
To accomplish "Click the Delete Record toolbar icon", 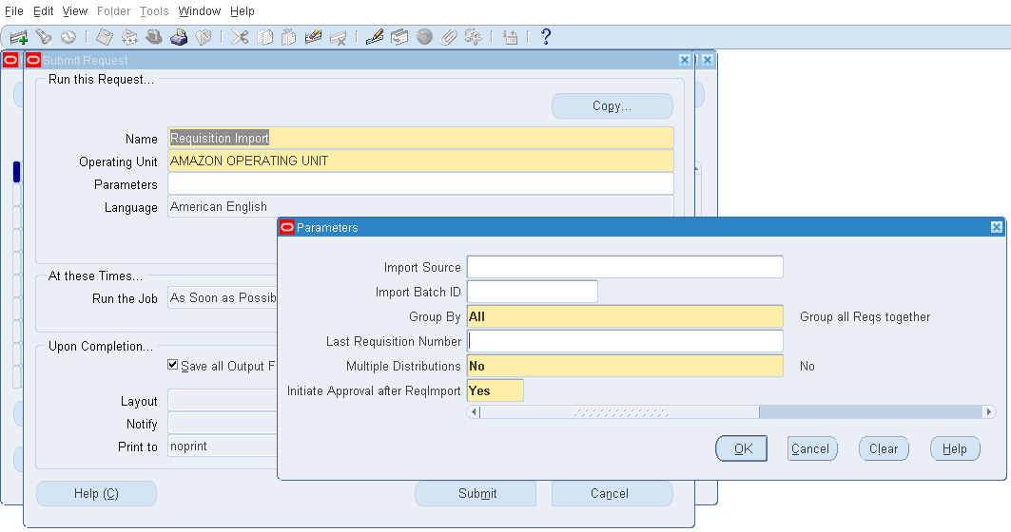I will [x=338, y=37].
